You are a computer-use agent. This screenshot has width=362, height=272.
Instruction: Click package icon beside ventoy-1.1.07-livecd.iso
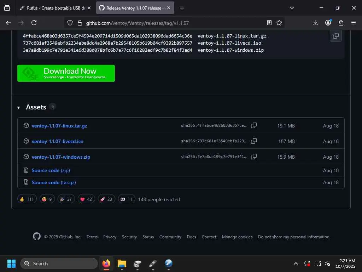[x=26, y=141]
